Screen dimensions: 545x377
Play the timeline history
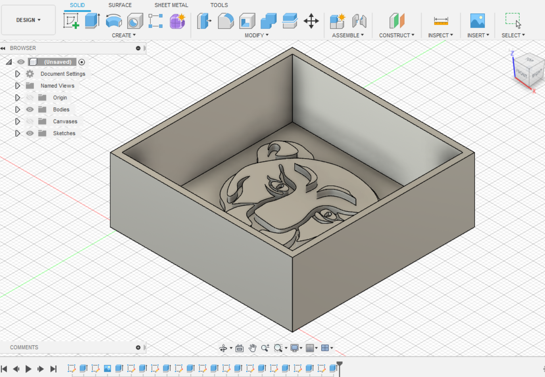pyautogui.click(x=29, y=369)
